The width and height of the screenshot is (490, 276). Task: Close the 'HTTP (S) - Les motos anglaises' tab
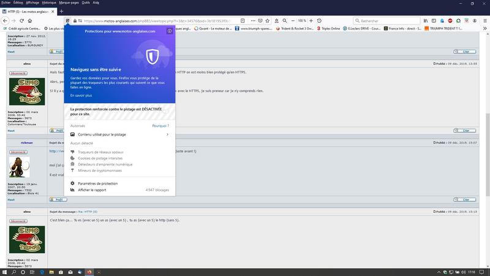pyautogui.click(x=53, y=12)
